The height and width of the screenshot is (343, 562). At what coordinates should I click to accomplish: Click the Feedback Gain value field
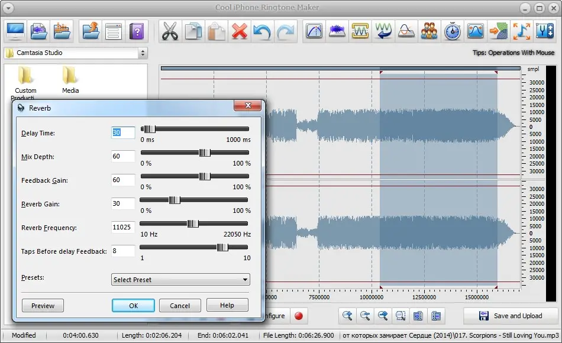pyautogui.click(x=123, y=180)
